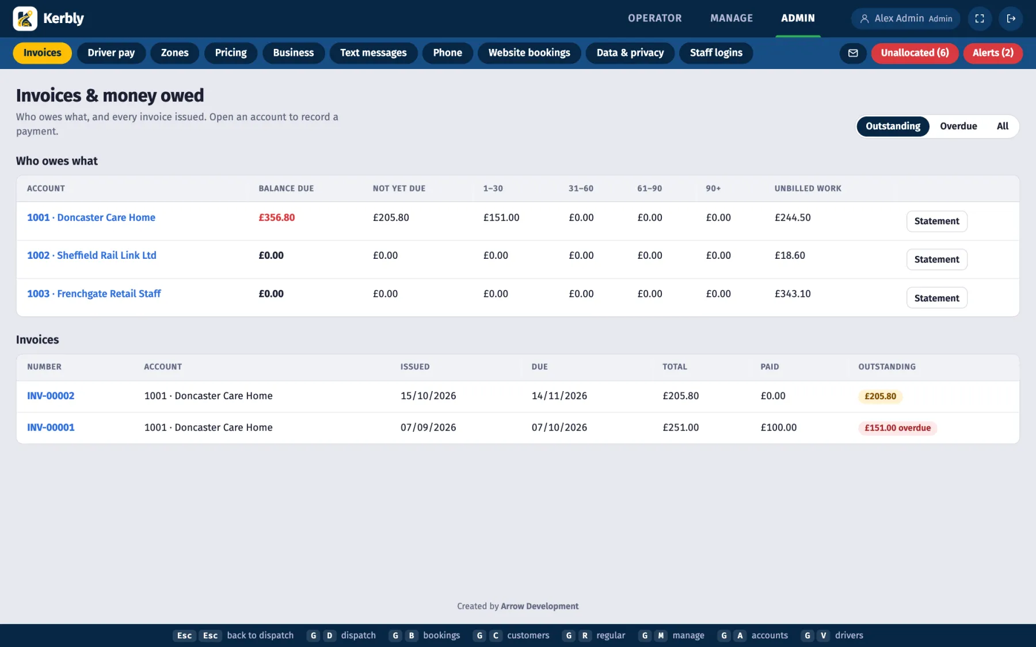Open the Driver pay tab
1036x647 pixels.
(111, 53)
